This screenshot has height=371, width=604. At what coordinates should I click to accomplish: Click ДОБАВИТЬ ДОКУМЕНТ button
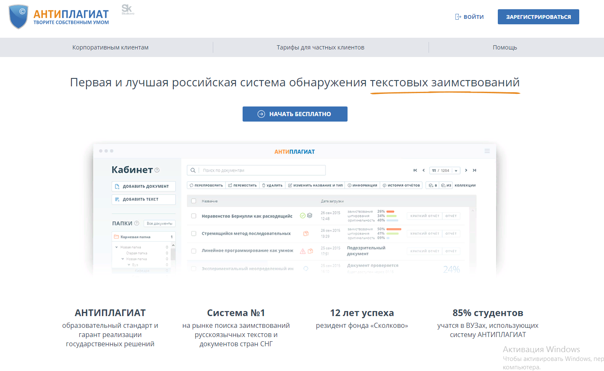(x=144, y=186)
